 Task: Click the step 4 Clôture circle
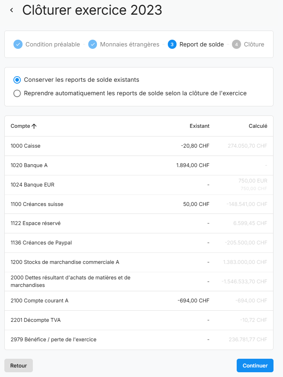coord(236,44)
